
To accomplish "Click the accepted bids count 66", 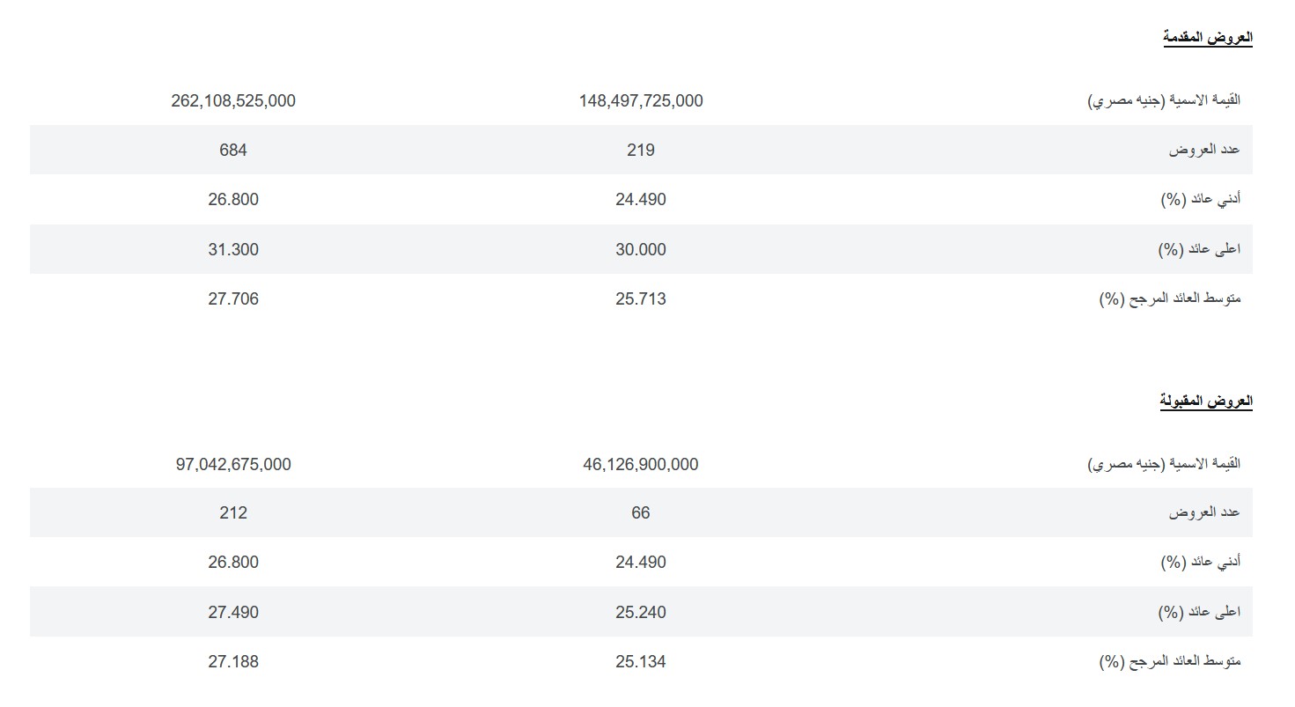I will [641, 512].
